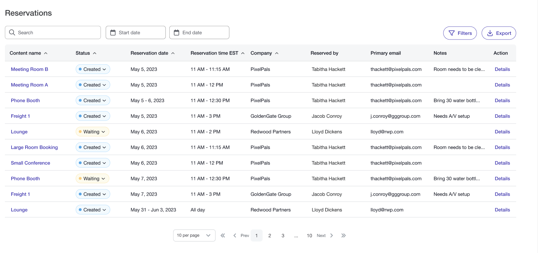Click 'May 5 - 6, 2023' date cell
Image resolution: width=538 pixels, height=253 pixels.
click(147, 100)
